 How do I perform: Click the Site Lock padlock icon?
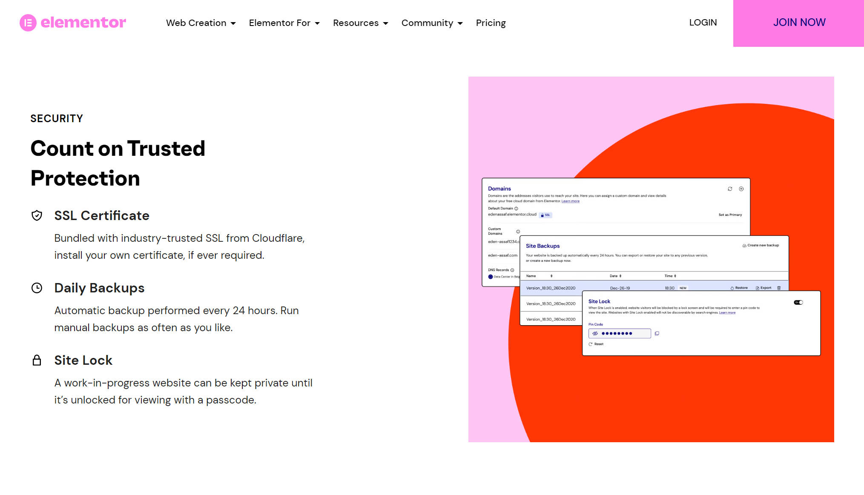(x=37, y=361)
